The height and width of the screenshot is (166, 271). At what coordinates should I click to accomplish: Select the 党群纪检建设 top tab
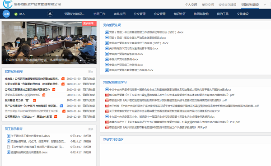click(x=250, y=5)
